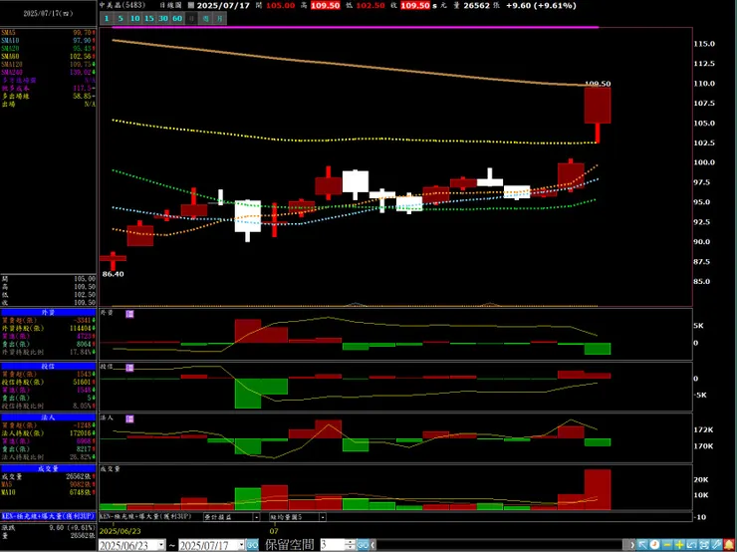
Task: Click the 2025/06/23 axis label under chart
Action: coord(118,530)
